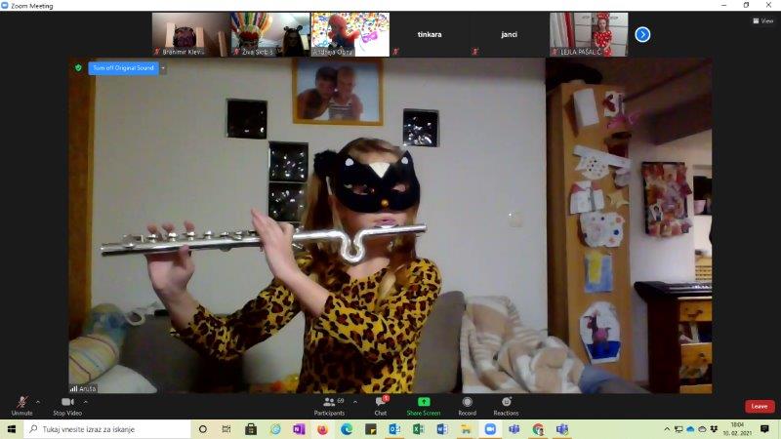Open Sticky Notes from taskbar

click(371, 429)
